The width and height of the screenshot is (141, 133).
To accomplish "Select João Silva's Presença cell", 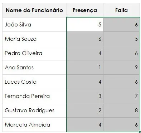I will click(85, 25).
